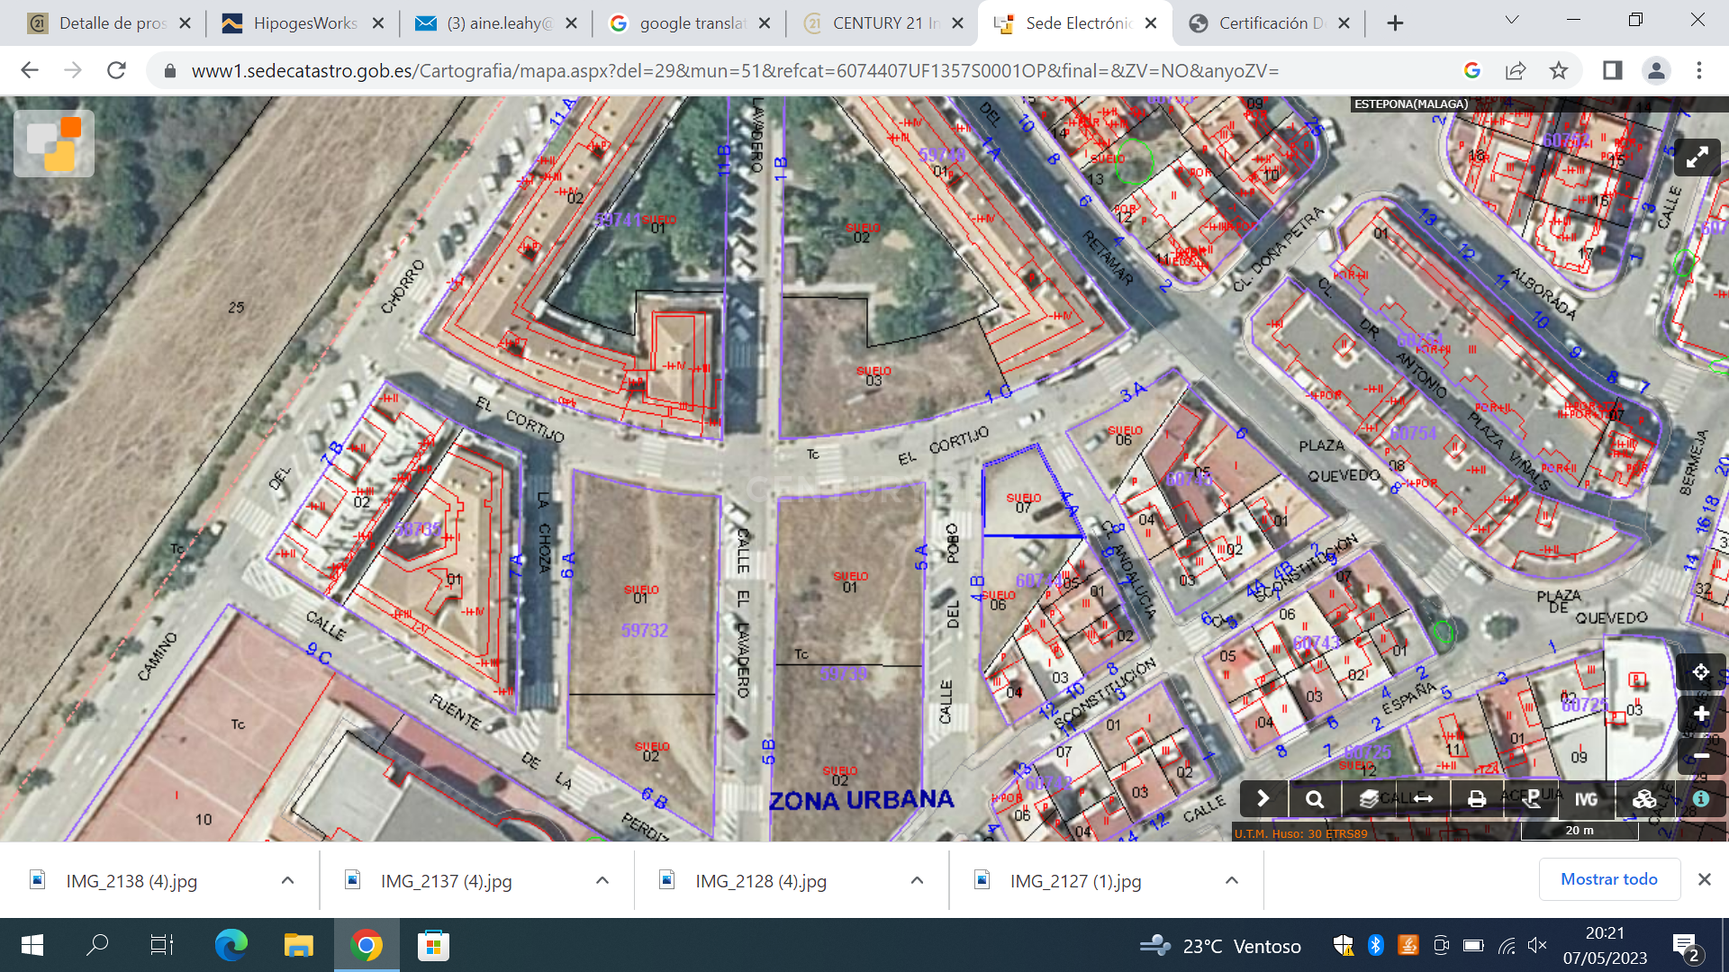
Task: Open Microsoft Store from taskbar
Action: [x=433, y=945]
